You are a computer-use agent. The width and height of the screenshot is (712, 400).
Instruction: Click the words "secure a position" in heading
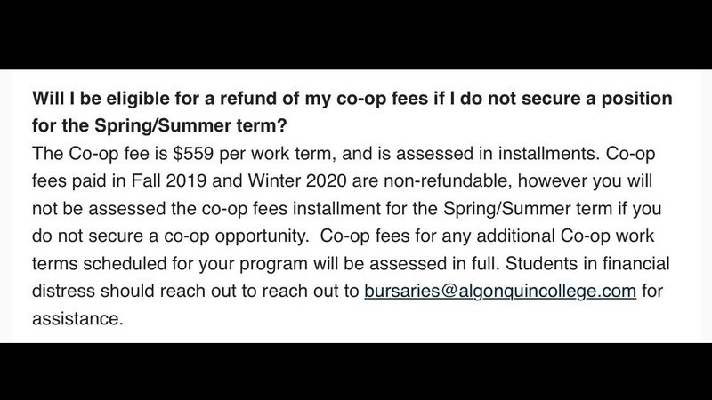coord(596,99)
